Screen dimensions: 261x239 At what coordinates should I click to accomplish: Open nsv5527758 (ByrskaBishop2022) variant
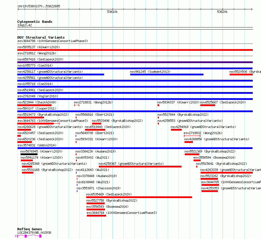click(112, 200)
